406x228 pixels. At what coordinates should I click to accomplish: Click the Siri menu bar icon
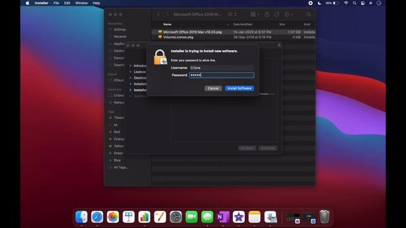tap(370, 3)
